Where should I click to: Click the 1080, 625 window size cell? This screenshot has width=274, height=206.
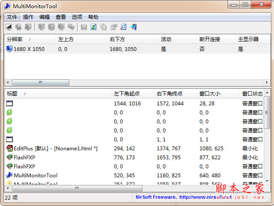[211, 149]
